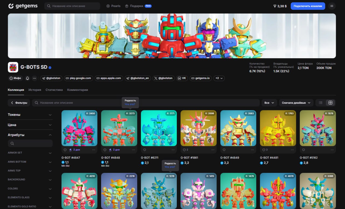The height and width of the screenshot is (209, 345).
Task: Open three-dot menu on G-BOT #4848 card
Action: pos(133,150)
